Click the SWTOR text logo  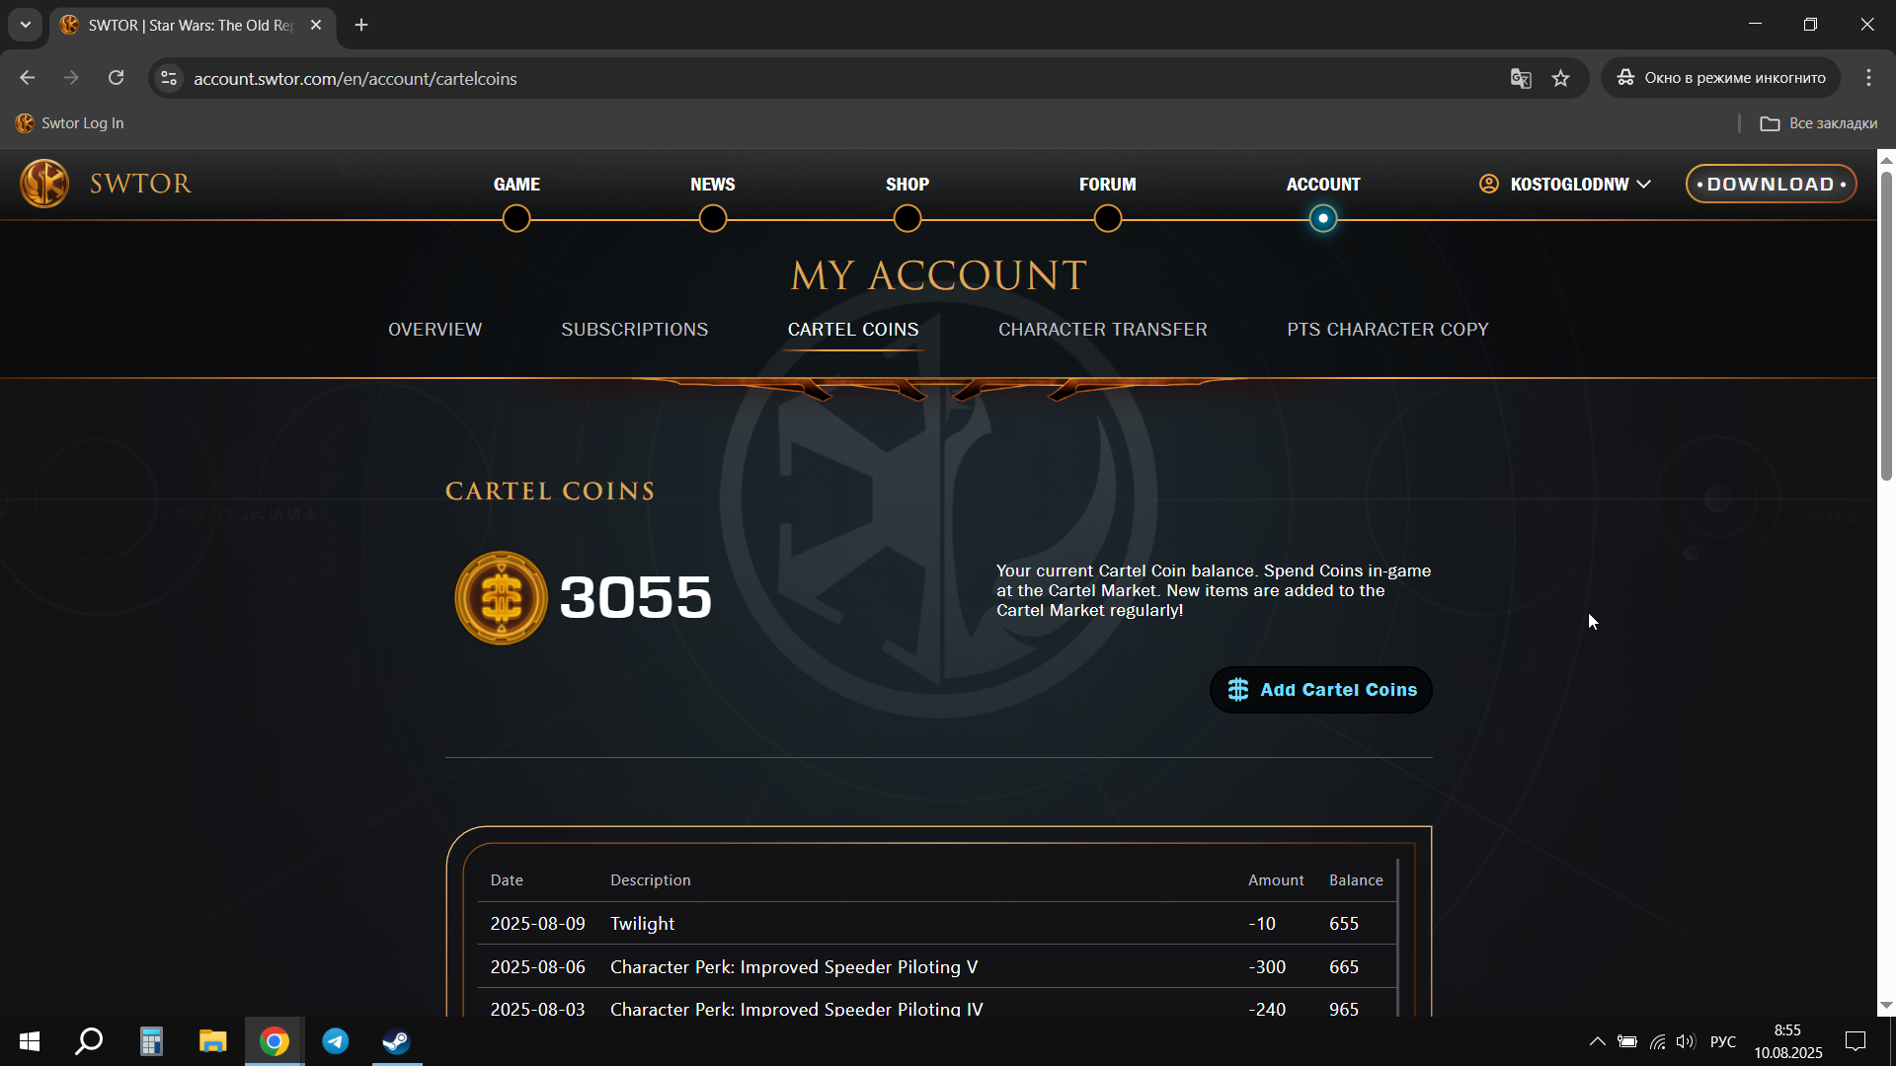(x=140, y=184)
